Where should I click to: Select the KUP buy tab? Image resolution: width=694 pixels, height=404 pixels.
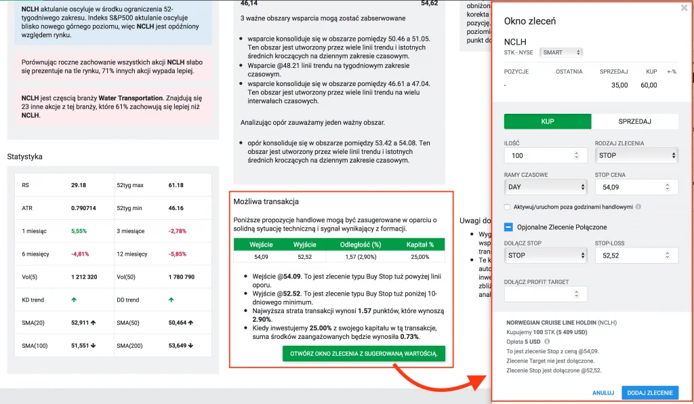pyautogui.click(x=548, y=121)
